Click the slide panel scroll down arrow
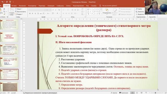The width and height of the screenshot is (167, 94). [21, 91]
